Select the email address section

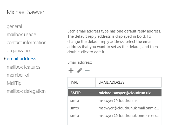click(22, 59)
